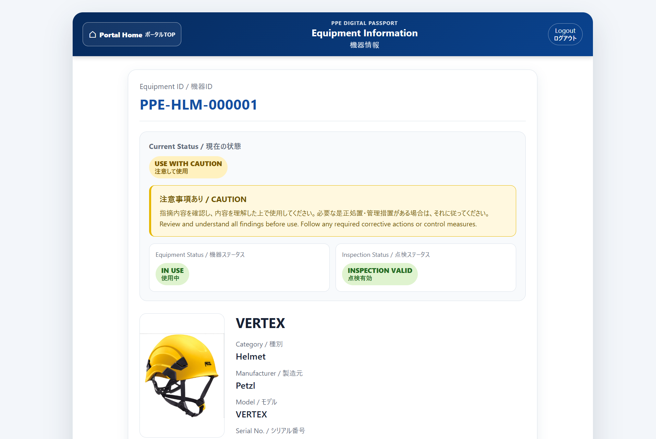Click the home icon in Portal Home

point(93,35)
